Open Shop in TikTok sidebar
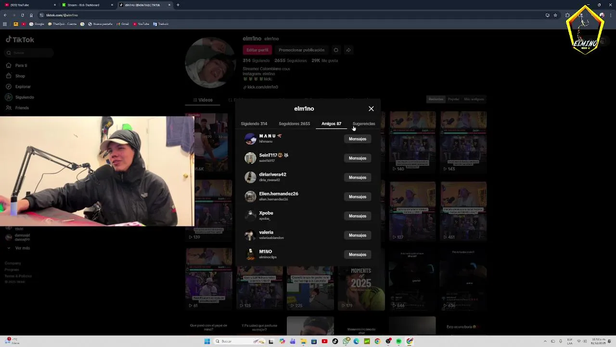The width and height of the screenshot is (616, 347). (16, 76)
